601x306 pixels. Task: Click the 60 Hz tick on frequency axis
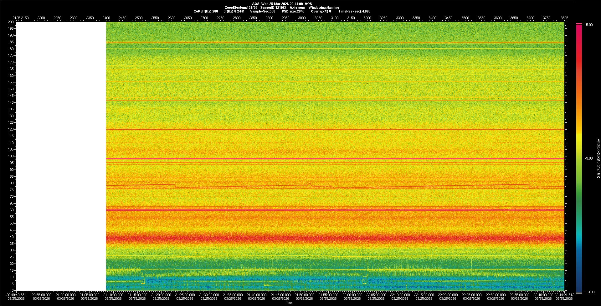click(12, 210)
